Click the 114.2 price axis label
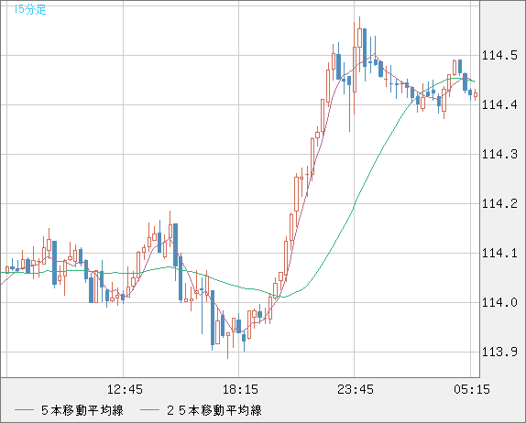This screenshot has height=423, width=526. [x=499, y=203]
